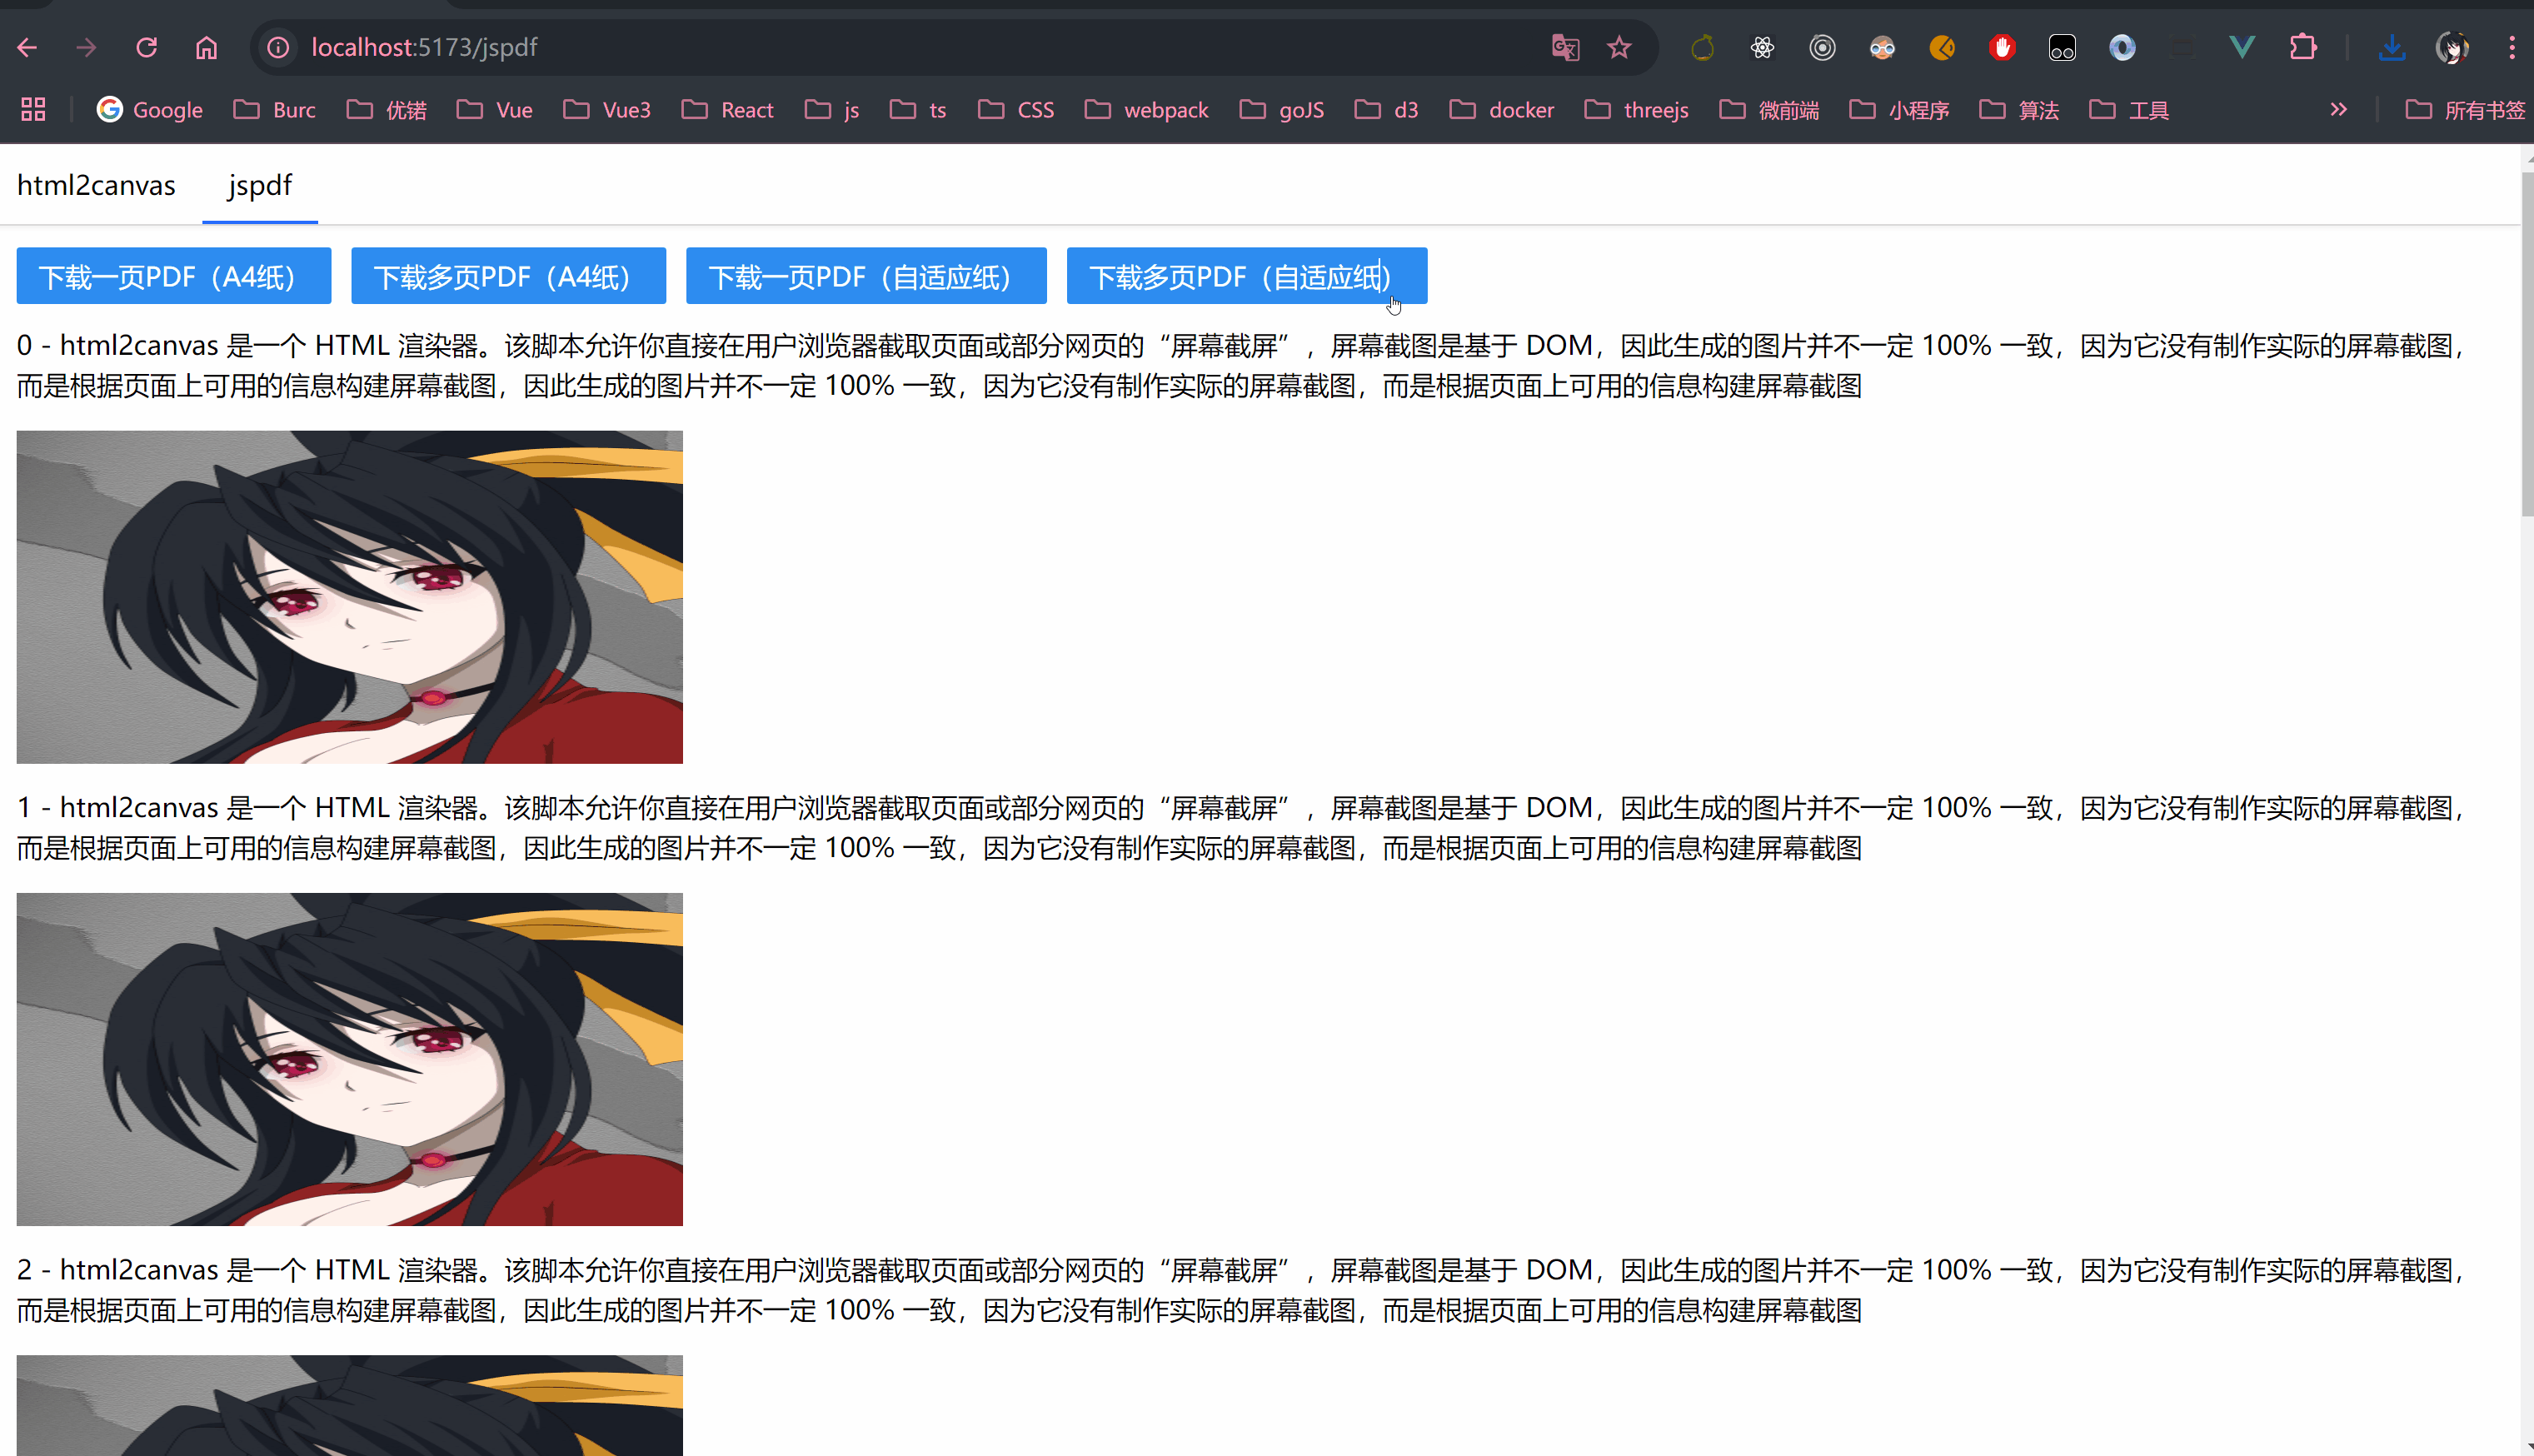Viewport: 2534px width, 1456px height.
Task: Toggle the bookmark star for this page
Action: [x=1620, y=47]
